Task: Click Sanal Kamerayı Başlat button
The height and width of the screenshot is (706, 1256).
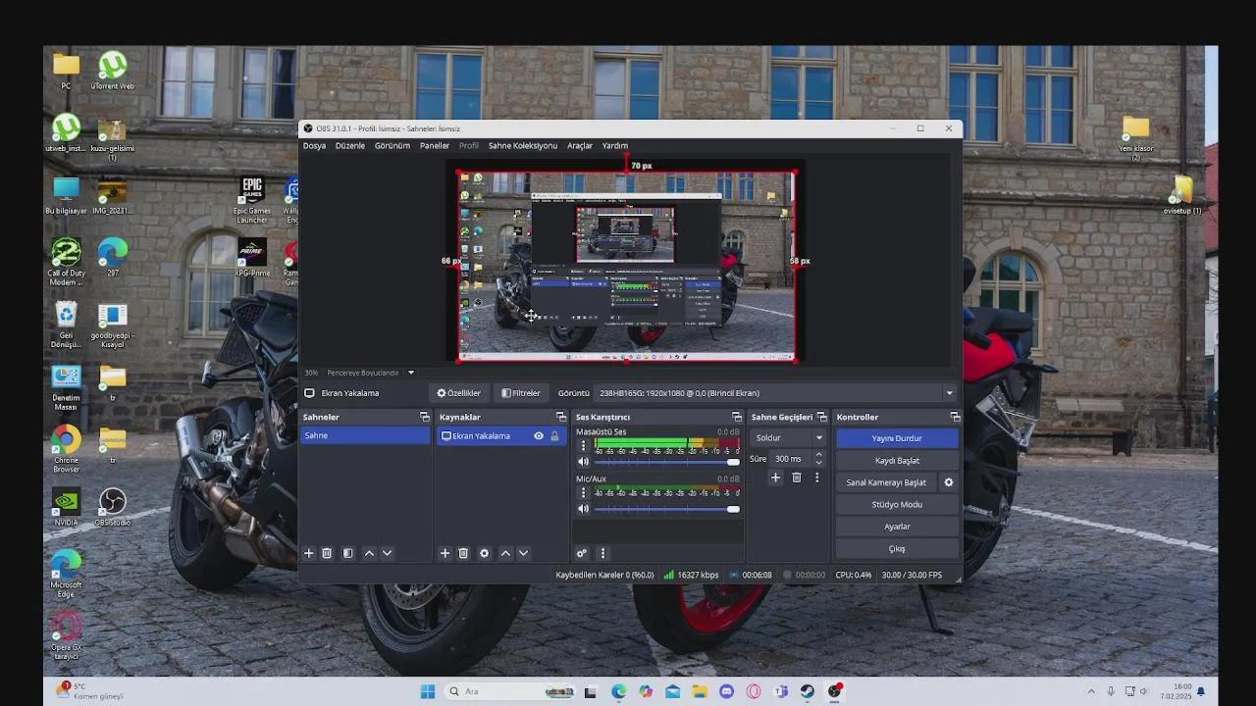Action: click(886, 482)
